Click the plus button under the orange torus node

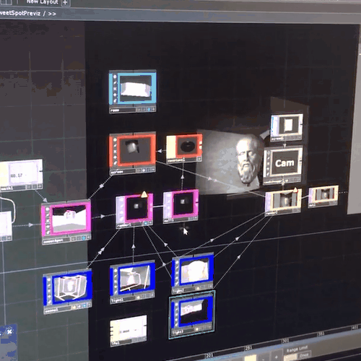[199, 159]
